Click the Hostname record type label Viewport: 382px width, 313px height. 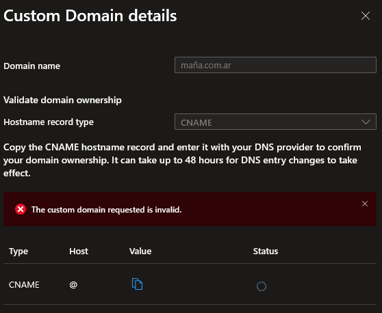tap(49, 122)
